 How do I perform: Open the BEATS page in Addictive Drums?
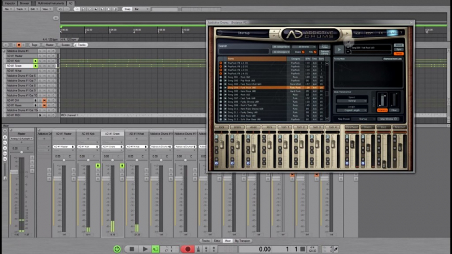pyautogui.click(x=392, y=33)
